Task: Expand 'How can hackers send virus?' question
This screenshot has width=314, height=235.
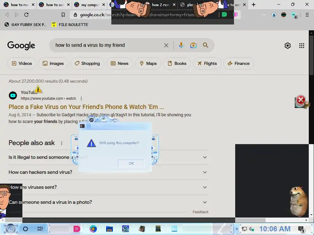Action: pos(108,172)
